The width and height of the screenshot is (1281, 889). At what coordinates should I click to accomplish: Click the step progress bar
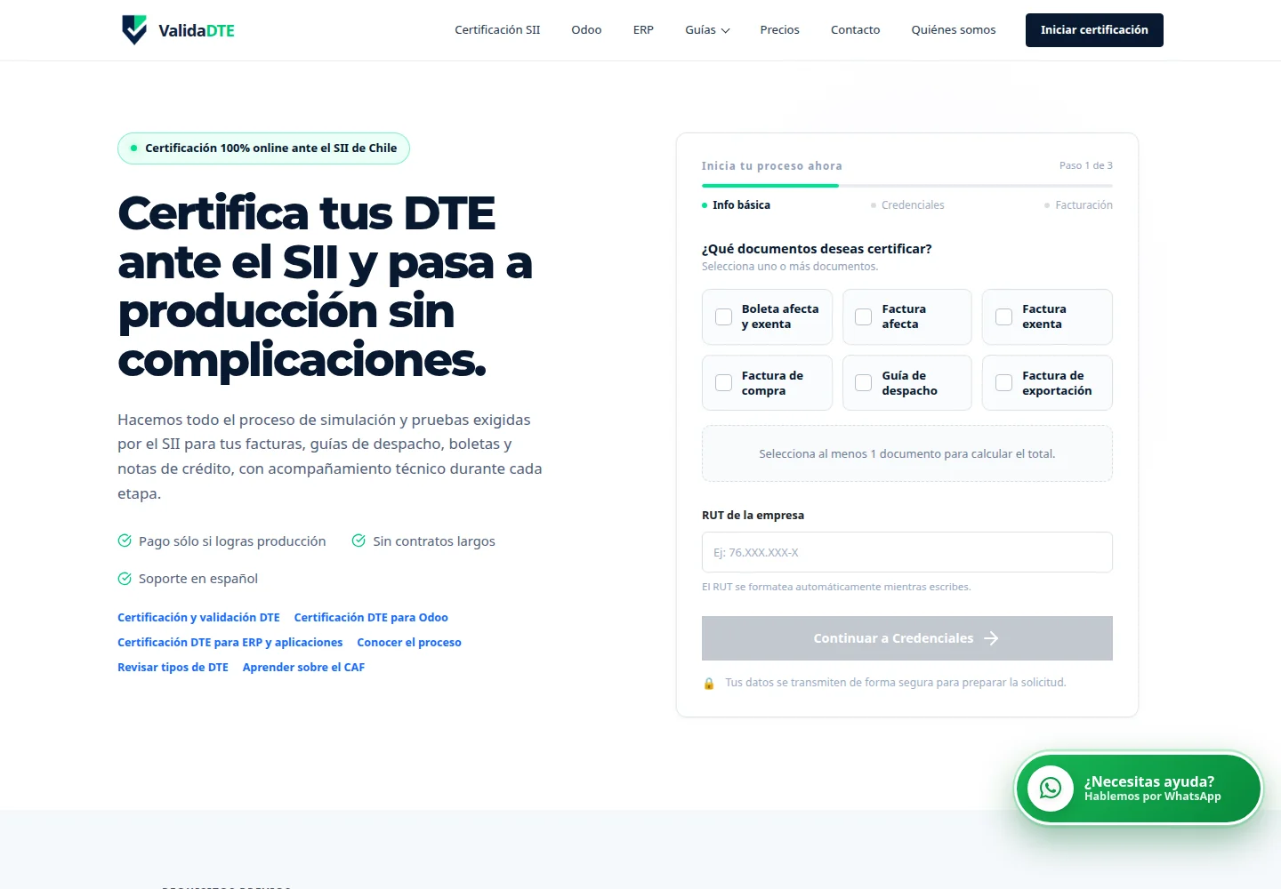point(906,186)
